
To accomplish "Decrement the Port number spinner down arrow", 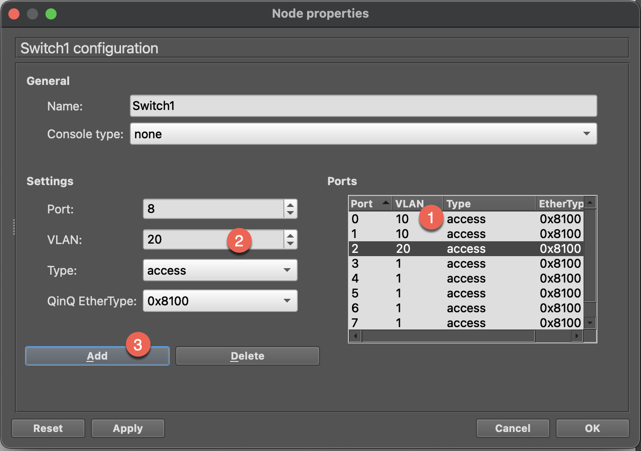I will point(290,213).
